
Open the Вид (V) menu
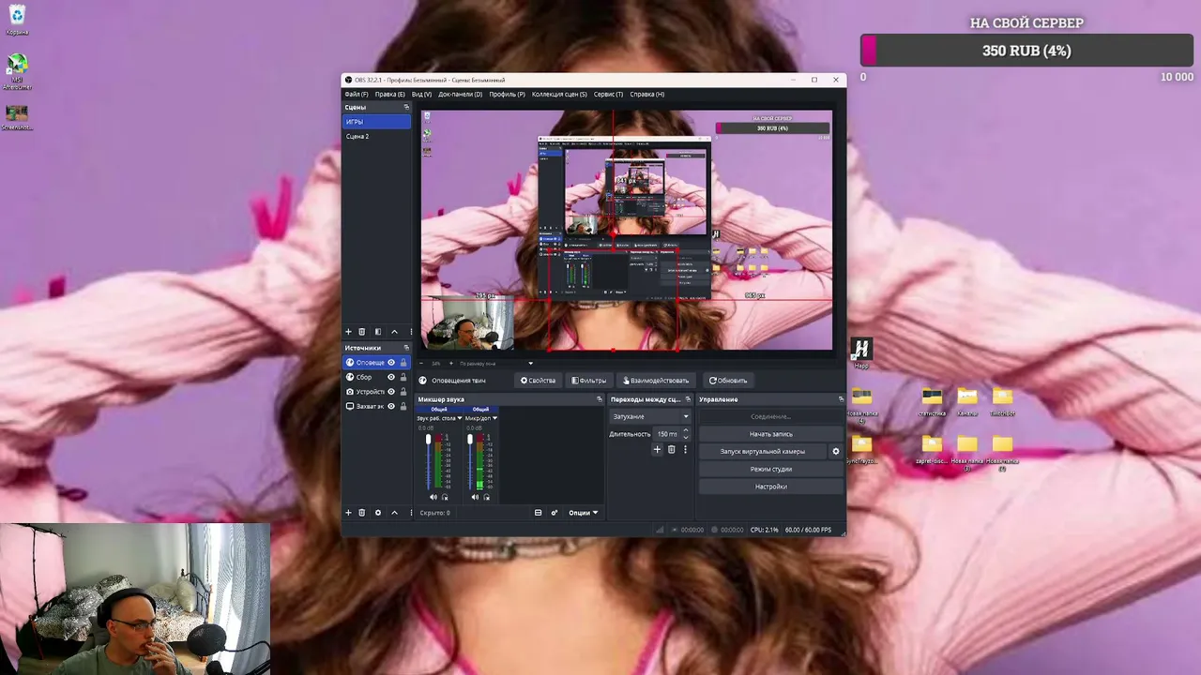(421, 94)
